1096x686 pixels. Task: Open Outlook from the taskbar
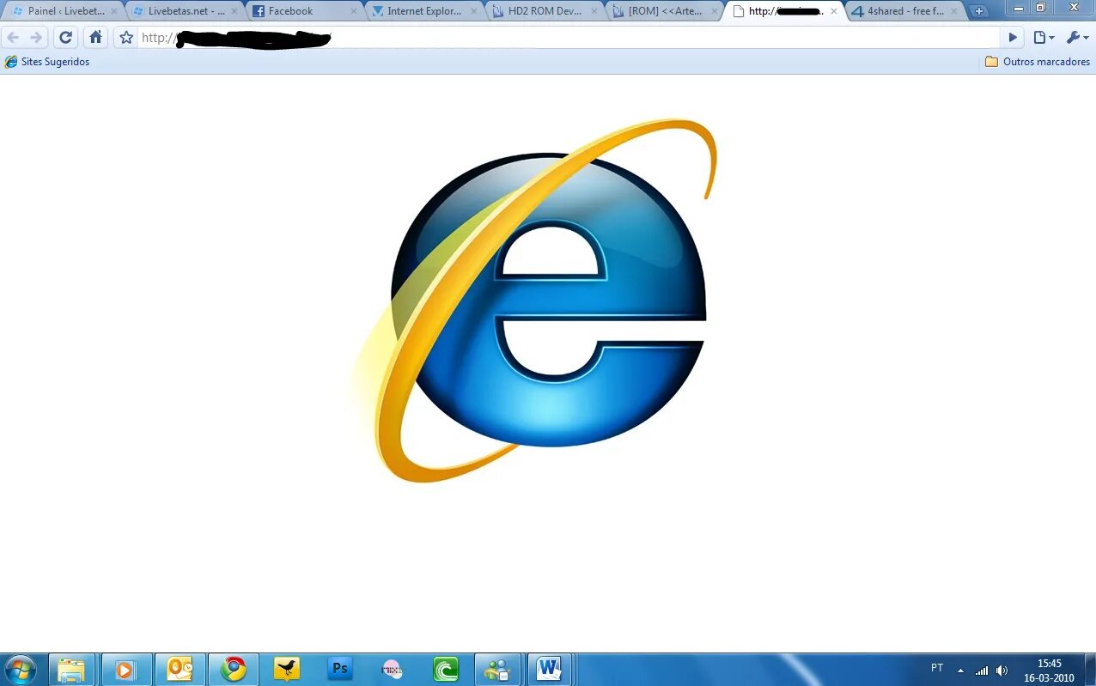tap(180, 669)
